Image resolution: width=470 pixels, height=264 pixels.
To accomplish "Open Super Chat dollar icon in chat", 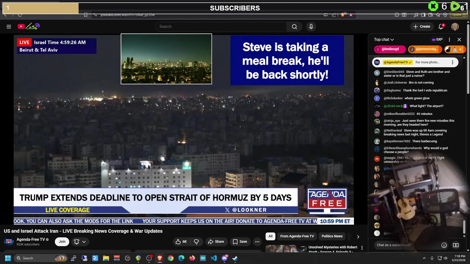I will point(456,245).
